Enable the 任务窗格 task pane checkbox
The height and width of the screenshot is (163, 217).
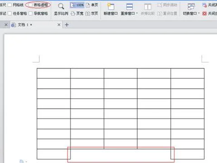pos(10,14)
